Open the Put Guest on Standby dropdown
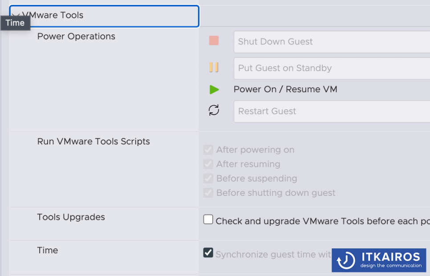 (332, 68)
